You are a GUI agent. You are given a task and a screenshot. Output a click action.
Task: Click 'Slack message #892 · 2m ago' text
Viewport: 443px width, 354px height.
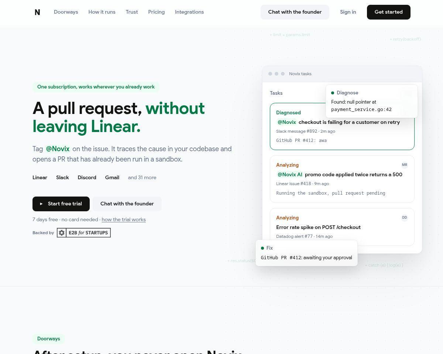coord(306,131)
